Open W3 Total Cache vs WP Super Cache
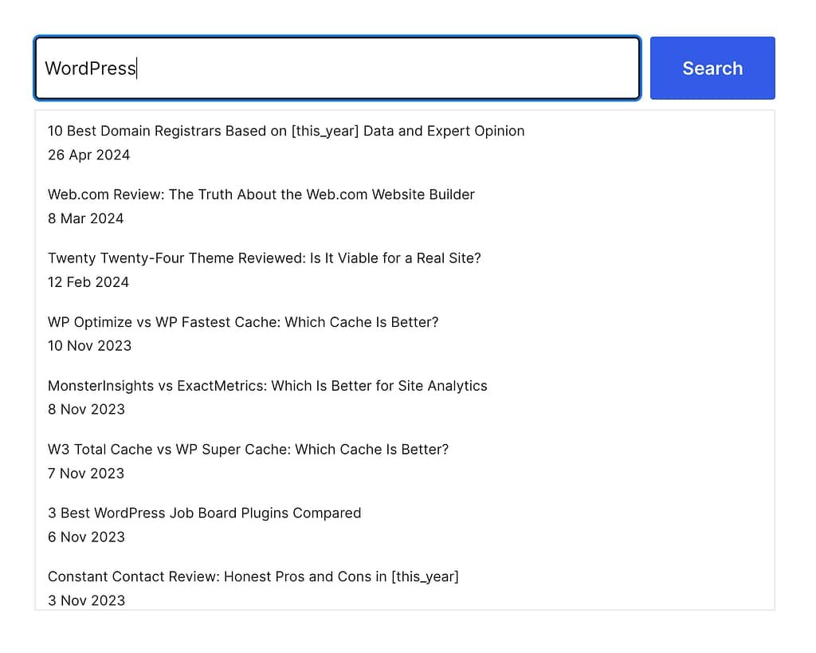 (x=248, y=450)
